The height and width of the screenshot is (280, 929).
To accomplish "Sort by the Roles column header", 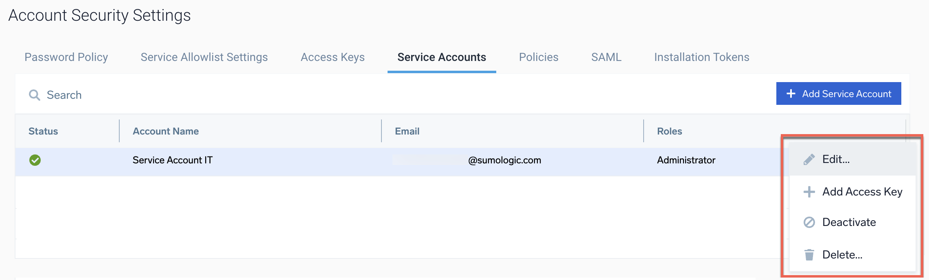I will click(x=669, y=131).
